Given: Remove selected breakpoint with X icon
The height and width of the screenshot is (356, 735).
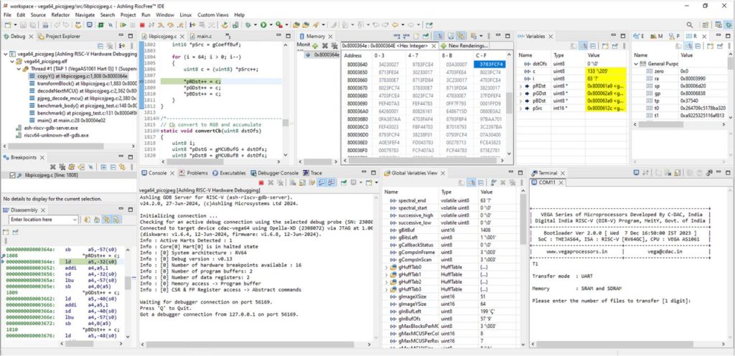Looking at the screenshot, I should pyautogui.click(x=52, y=167).
